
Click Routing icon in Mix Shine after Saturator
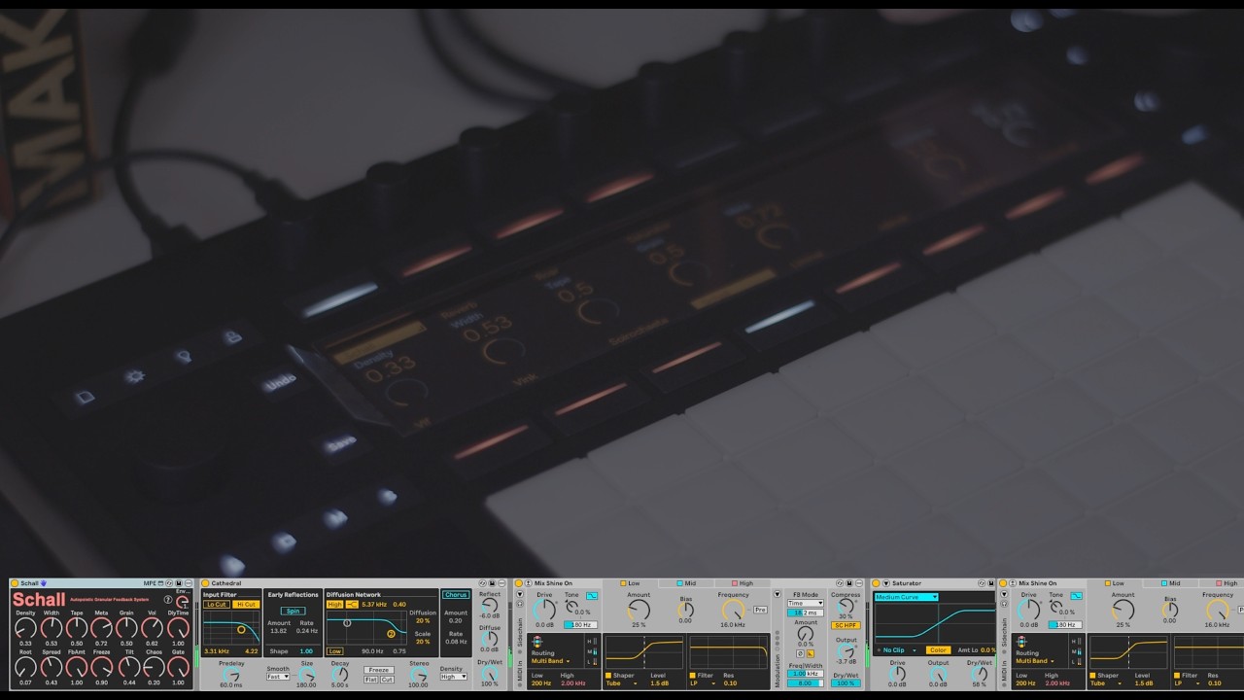[x=1021, y=642]
